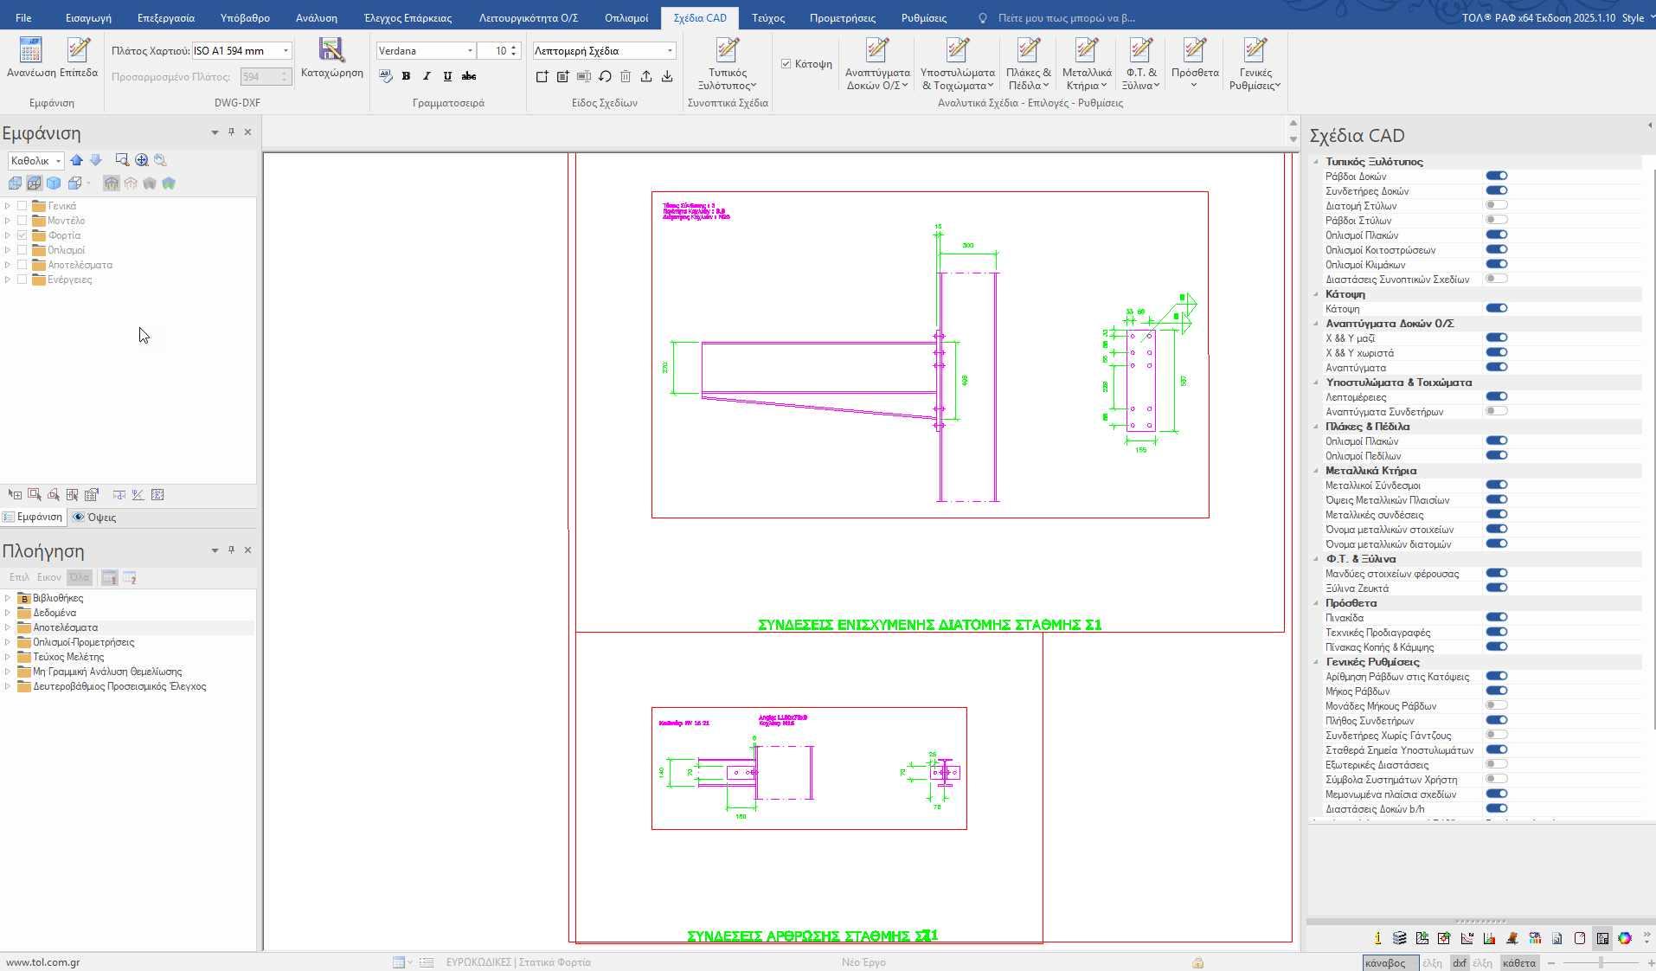Image resolution: width=1656 pixels, height=971 pixels.
Task: Check the Οπλισμοί tree checkbox
Action: click(22, 250)
